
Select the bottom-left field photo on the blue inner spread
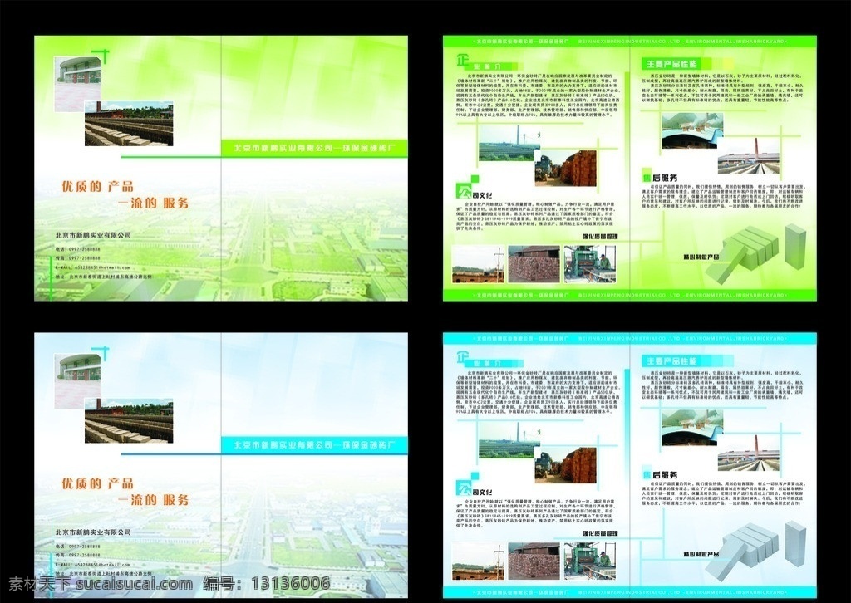(478, 561)
